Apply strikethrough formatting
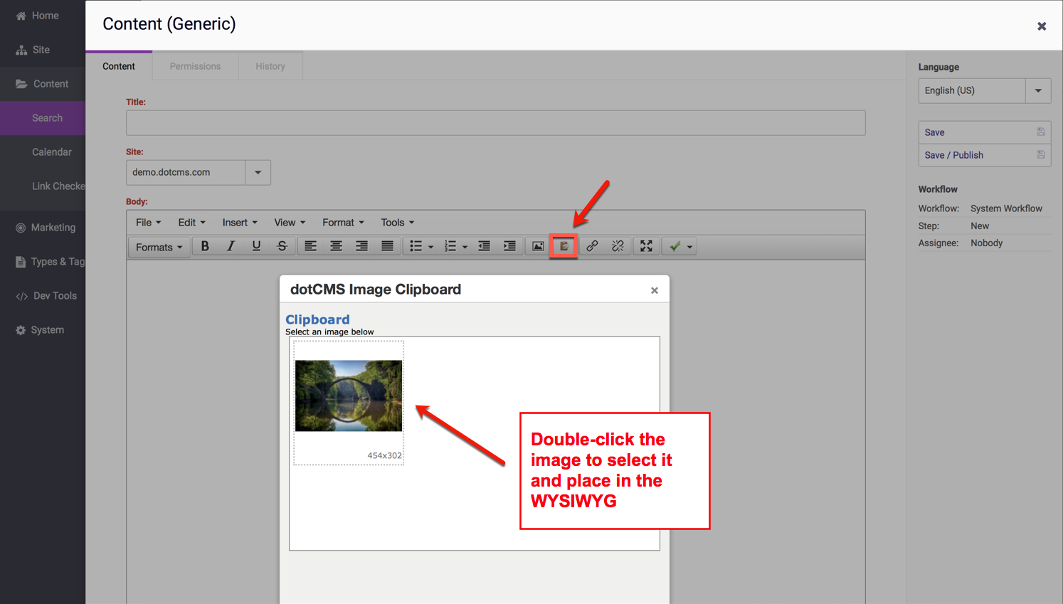The image size is (1063, 604). [x=282, y=246]
